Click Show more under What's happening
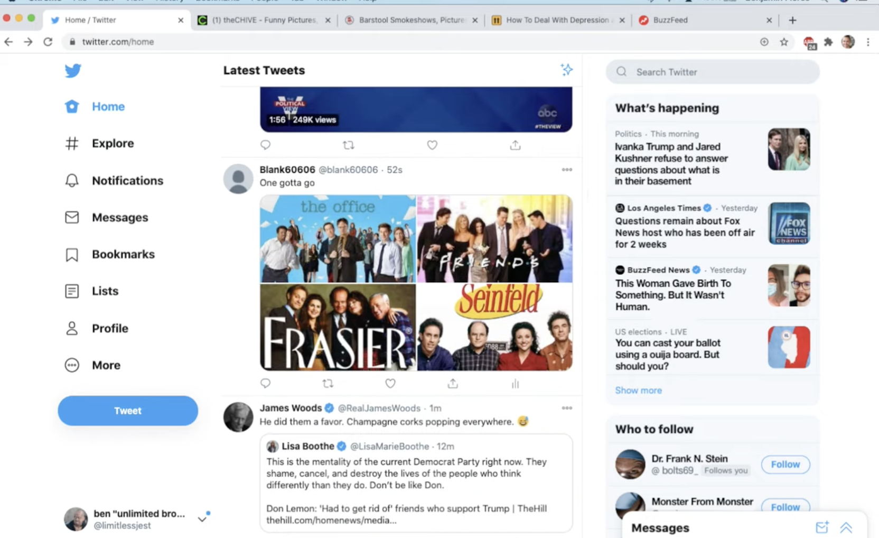This screenshot has width=879, height=538. click(638, 391)
